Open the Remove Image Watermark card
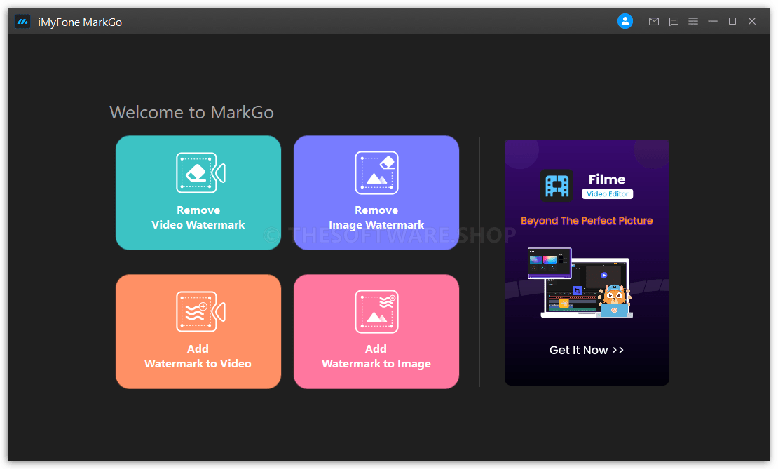 (x=376, y=193)
